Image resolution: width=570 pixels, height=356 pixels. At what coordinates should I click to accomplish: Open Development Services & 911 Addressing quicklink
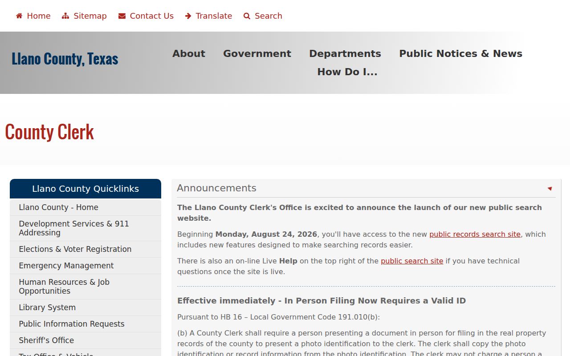pos(85,228)
